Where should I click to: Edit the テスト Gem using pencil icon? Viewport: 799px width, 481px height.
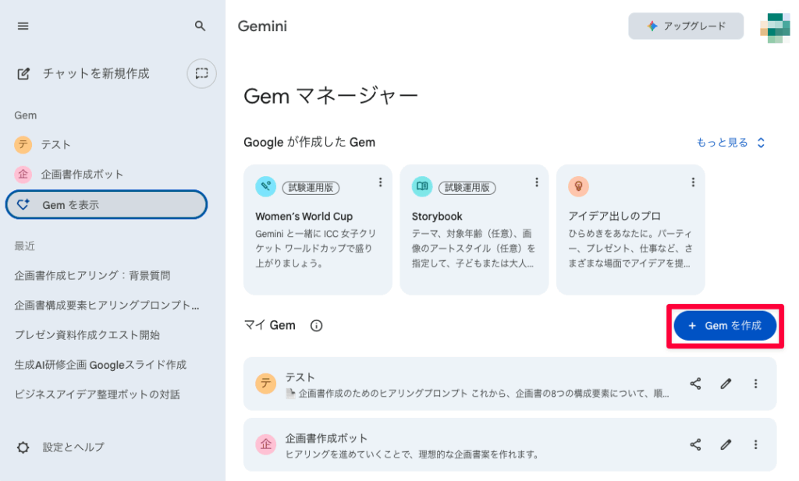point(725,384)
